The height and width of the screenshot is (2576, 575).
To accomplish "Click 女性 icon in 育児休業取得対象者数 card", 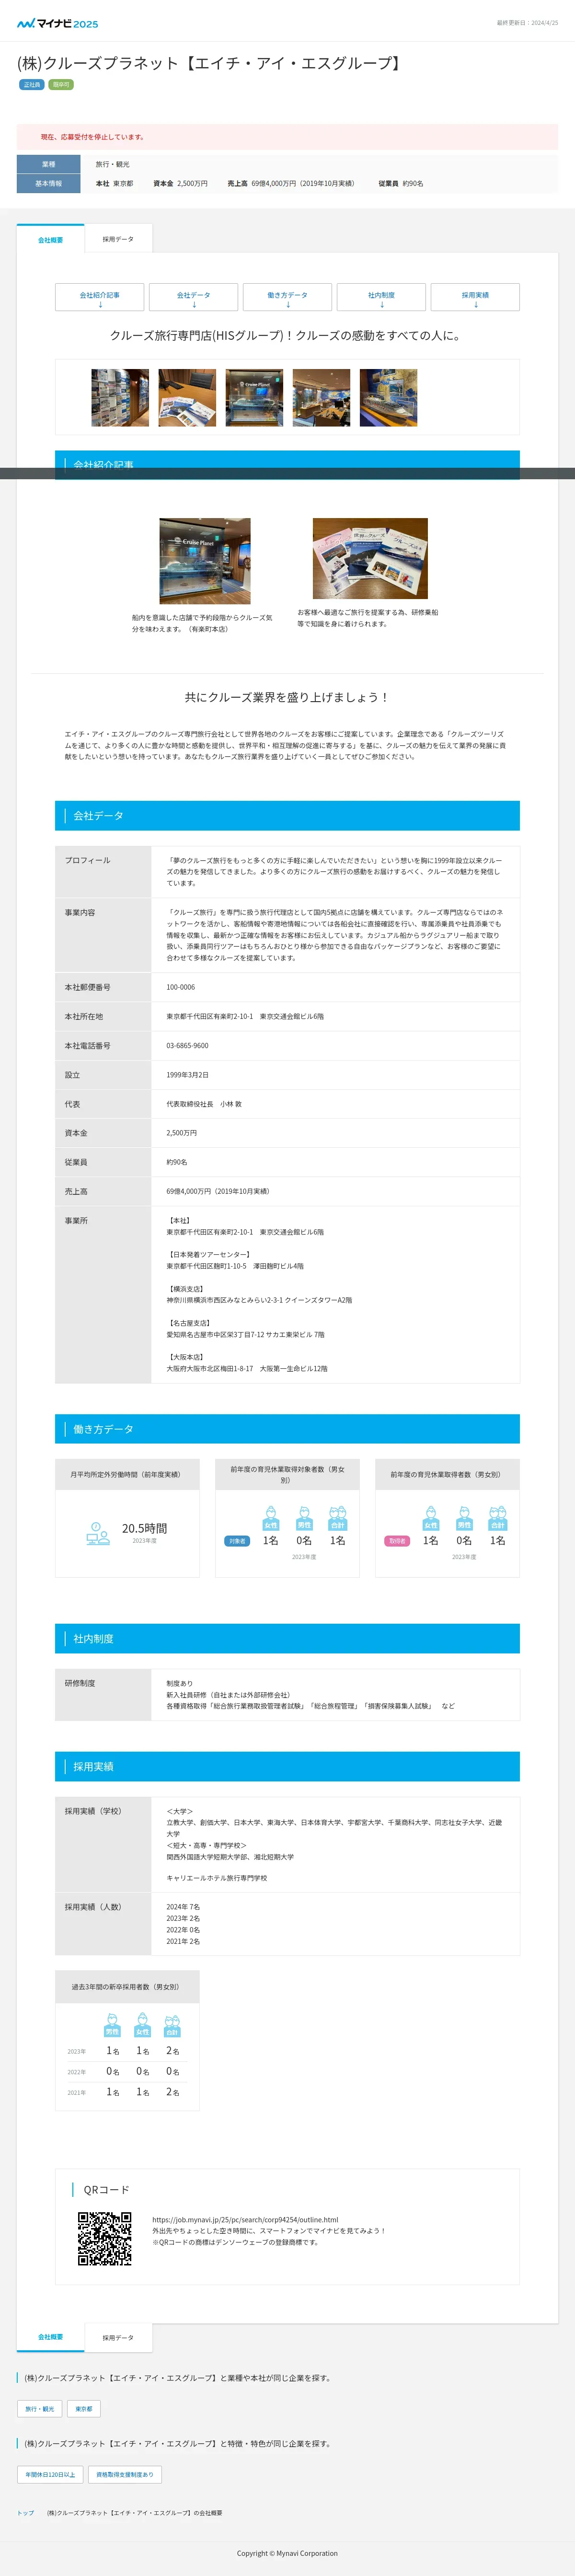I will click(x=271, y=1518).
